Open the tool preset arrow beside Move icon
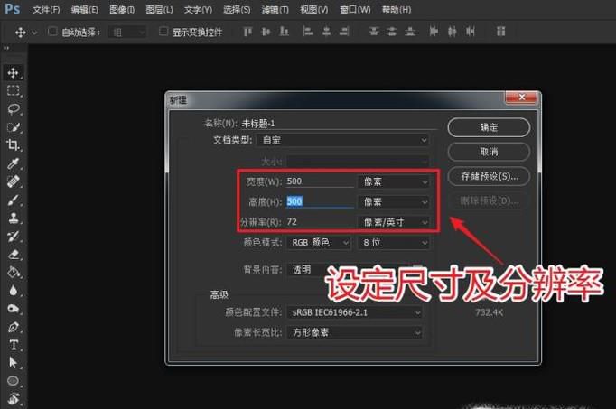Screen dimensions: 616x409 click(34, 33)
